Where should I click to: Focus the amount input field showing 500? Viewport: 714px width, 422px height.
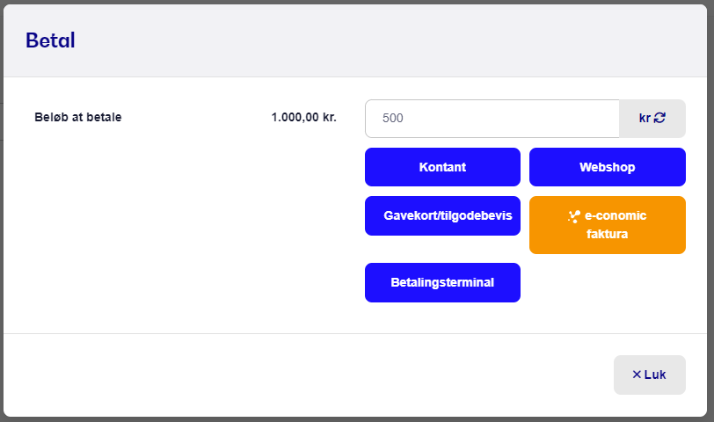(x=492, y=119)
